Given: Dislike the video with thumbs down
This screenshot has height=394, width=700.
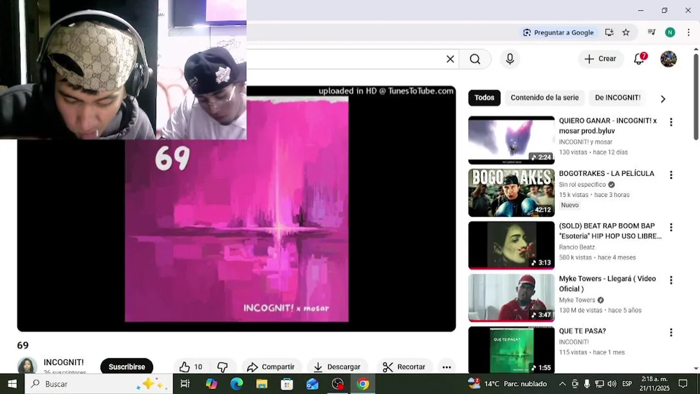Looking at the screenshot, I should pos(223,367).
